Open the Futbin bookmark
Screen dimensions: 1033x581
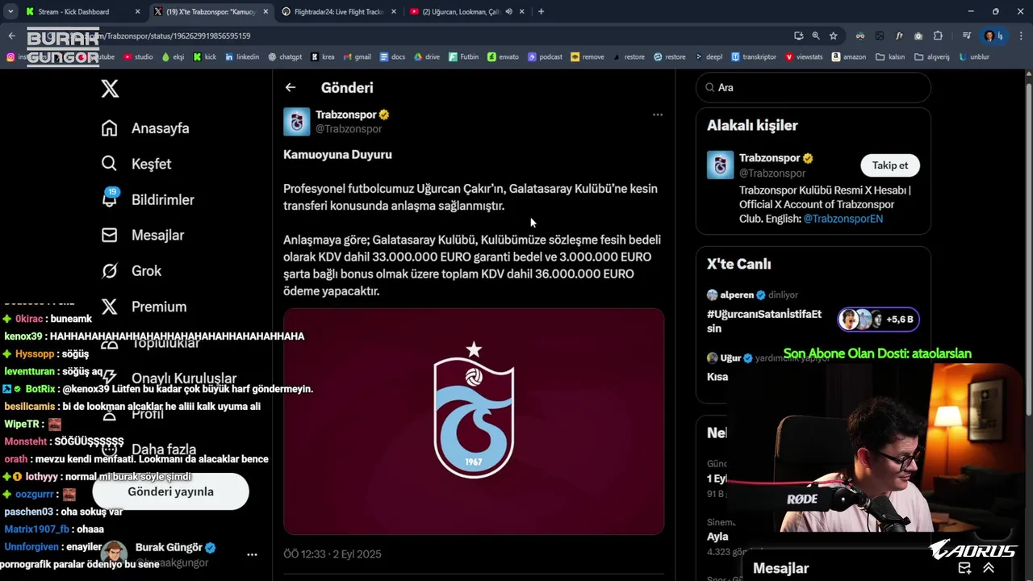click(x=464, y=57)
